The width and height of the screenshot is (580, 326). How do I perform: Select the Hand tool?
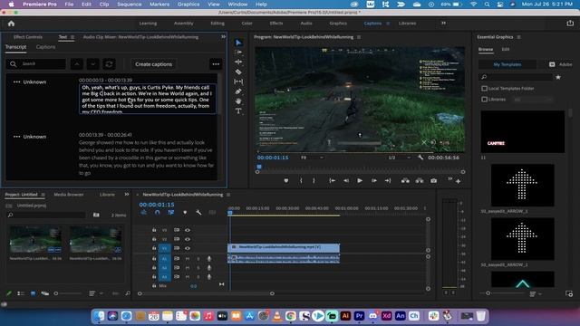pos(238,101)
